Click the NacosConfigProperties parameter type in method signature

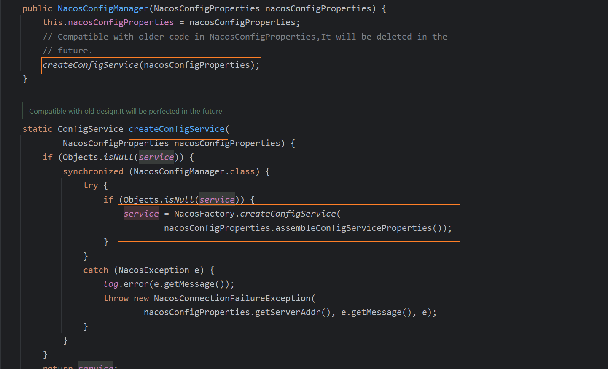(x=116, y=143)
